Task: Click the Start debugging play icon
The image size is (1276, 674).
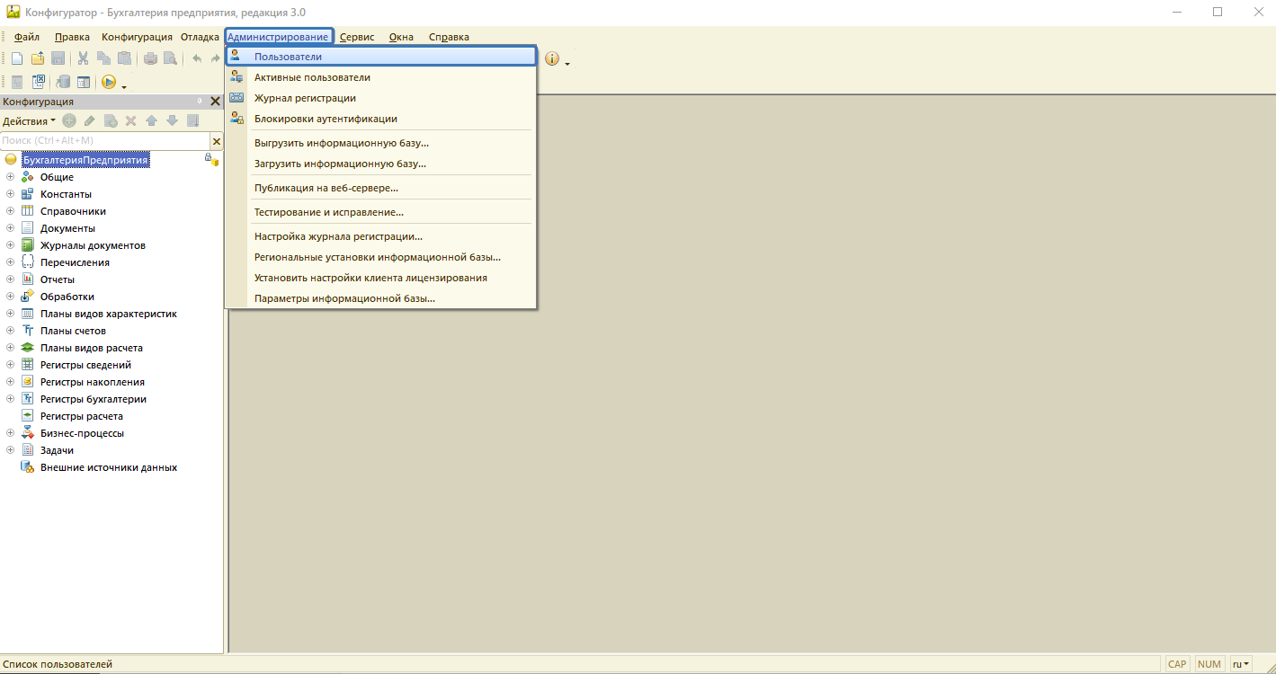Action: tap(109, 82)
